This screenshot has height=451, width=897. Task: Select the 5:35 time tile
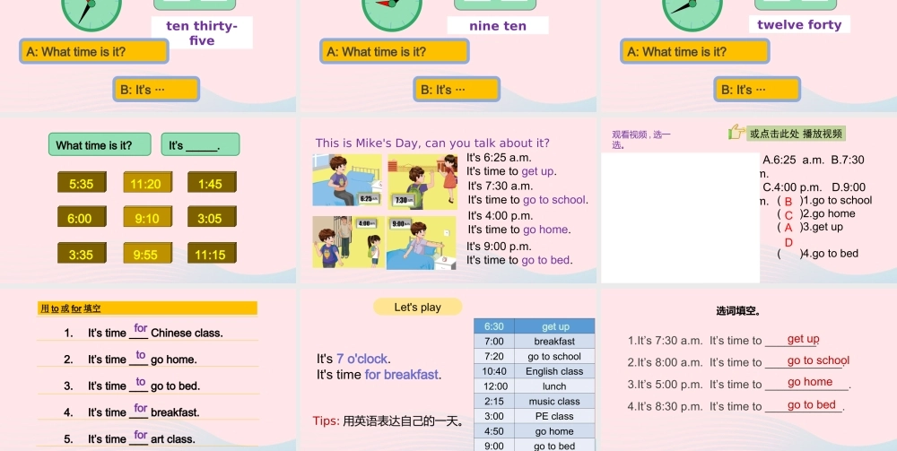point(82,183)
